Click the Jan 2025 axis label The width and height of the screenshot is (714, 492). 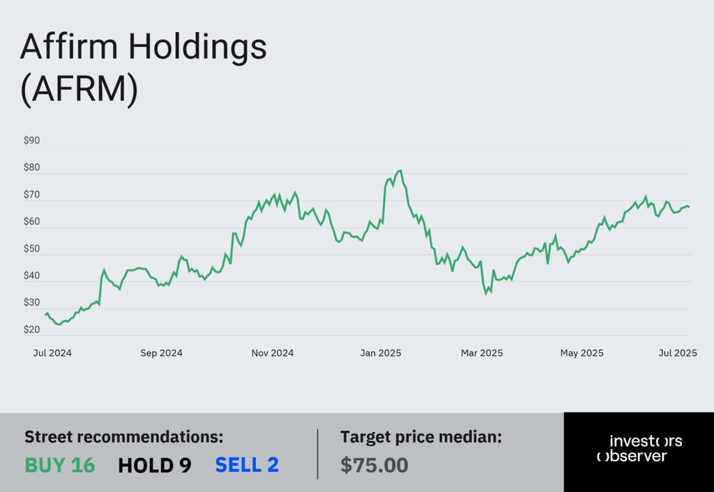click(381, 353)
